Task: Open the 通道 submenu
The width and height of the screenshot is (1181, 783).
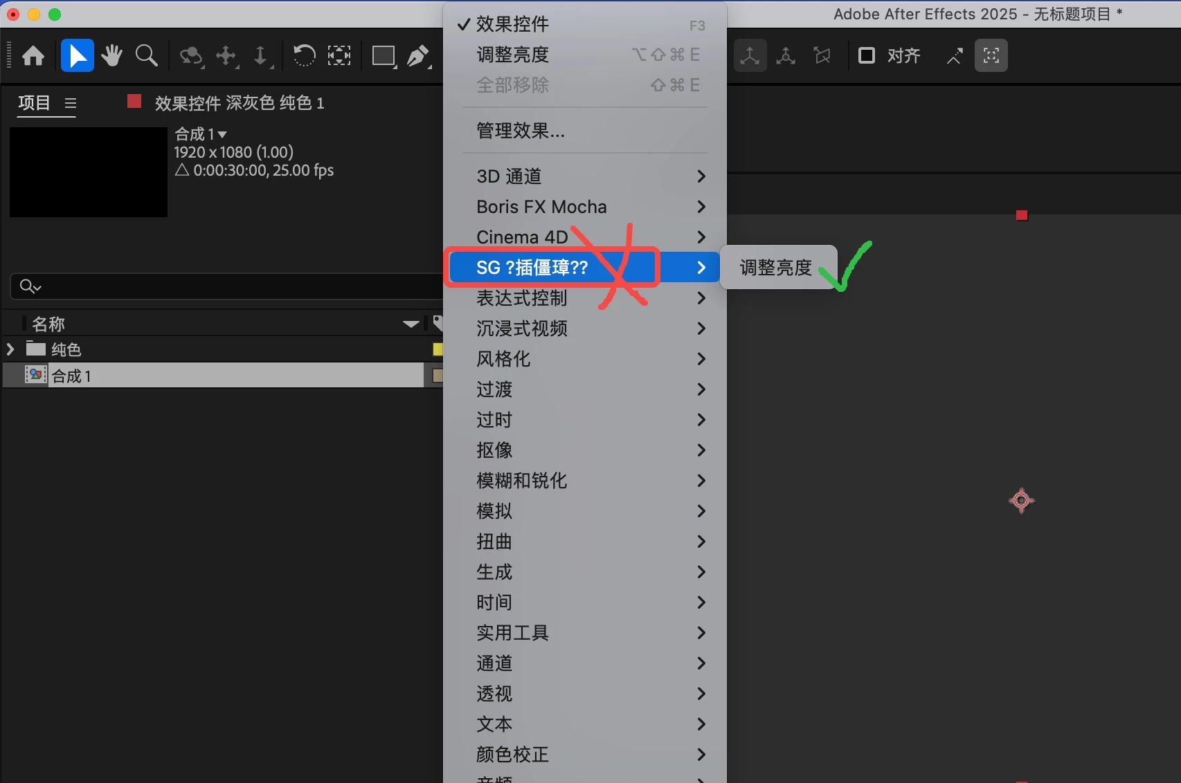Action: tap(585, 663)
